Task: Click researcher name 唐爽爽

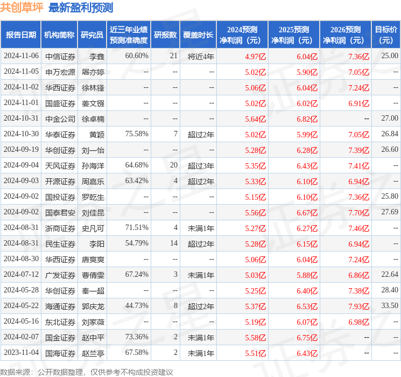Action: 93,259
